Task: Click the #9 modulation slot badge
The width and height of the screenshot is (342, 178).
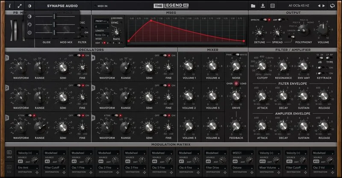Action: [235, 161]
